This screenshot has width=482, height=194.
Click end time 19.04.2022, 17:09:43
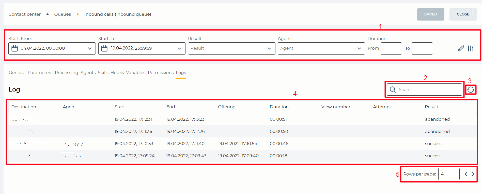point(186,156)
